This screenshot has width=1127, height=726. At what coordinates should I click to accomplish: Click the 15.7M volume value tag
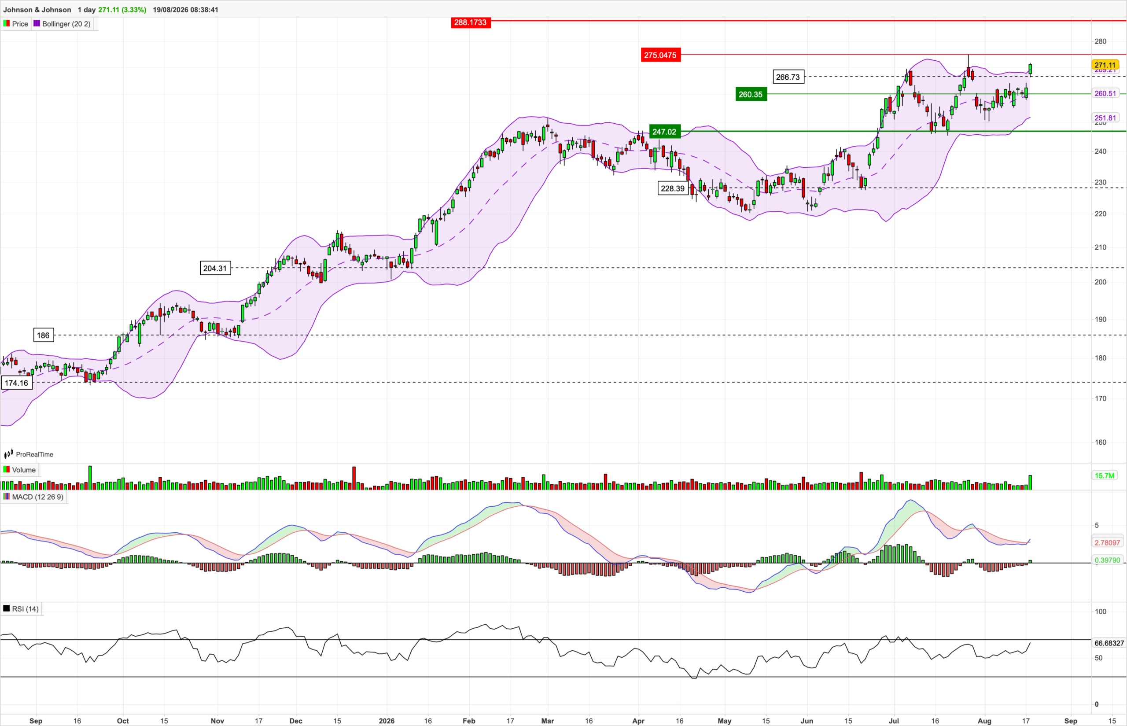click(x=1105, y=475)
